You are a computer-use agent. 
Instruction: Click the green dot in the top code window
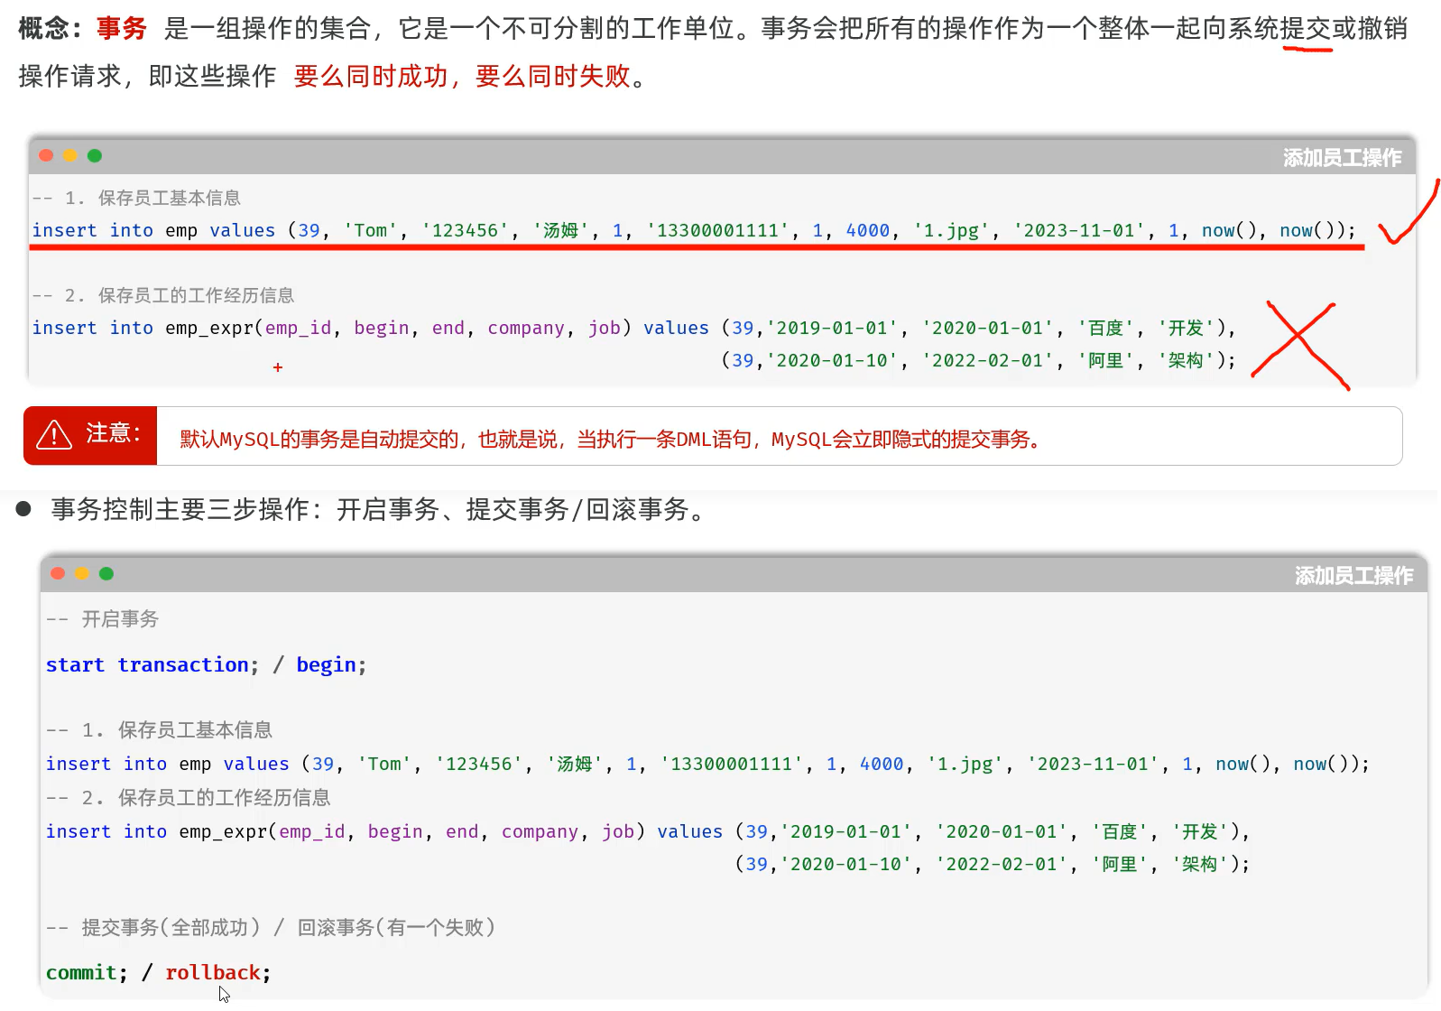(95, 155)
